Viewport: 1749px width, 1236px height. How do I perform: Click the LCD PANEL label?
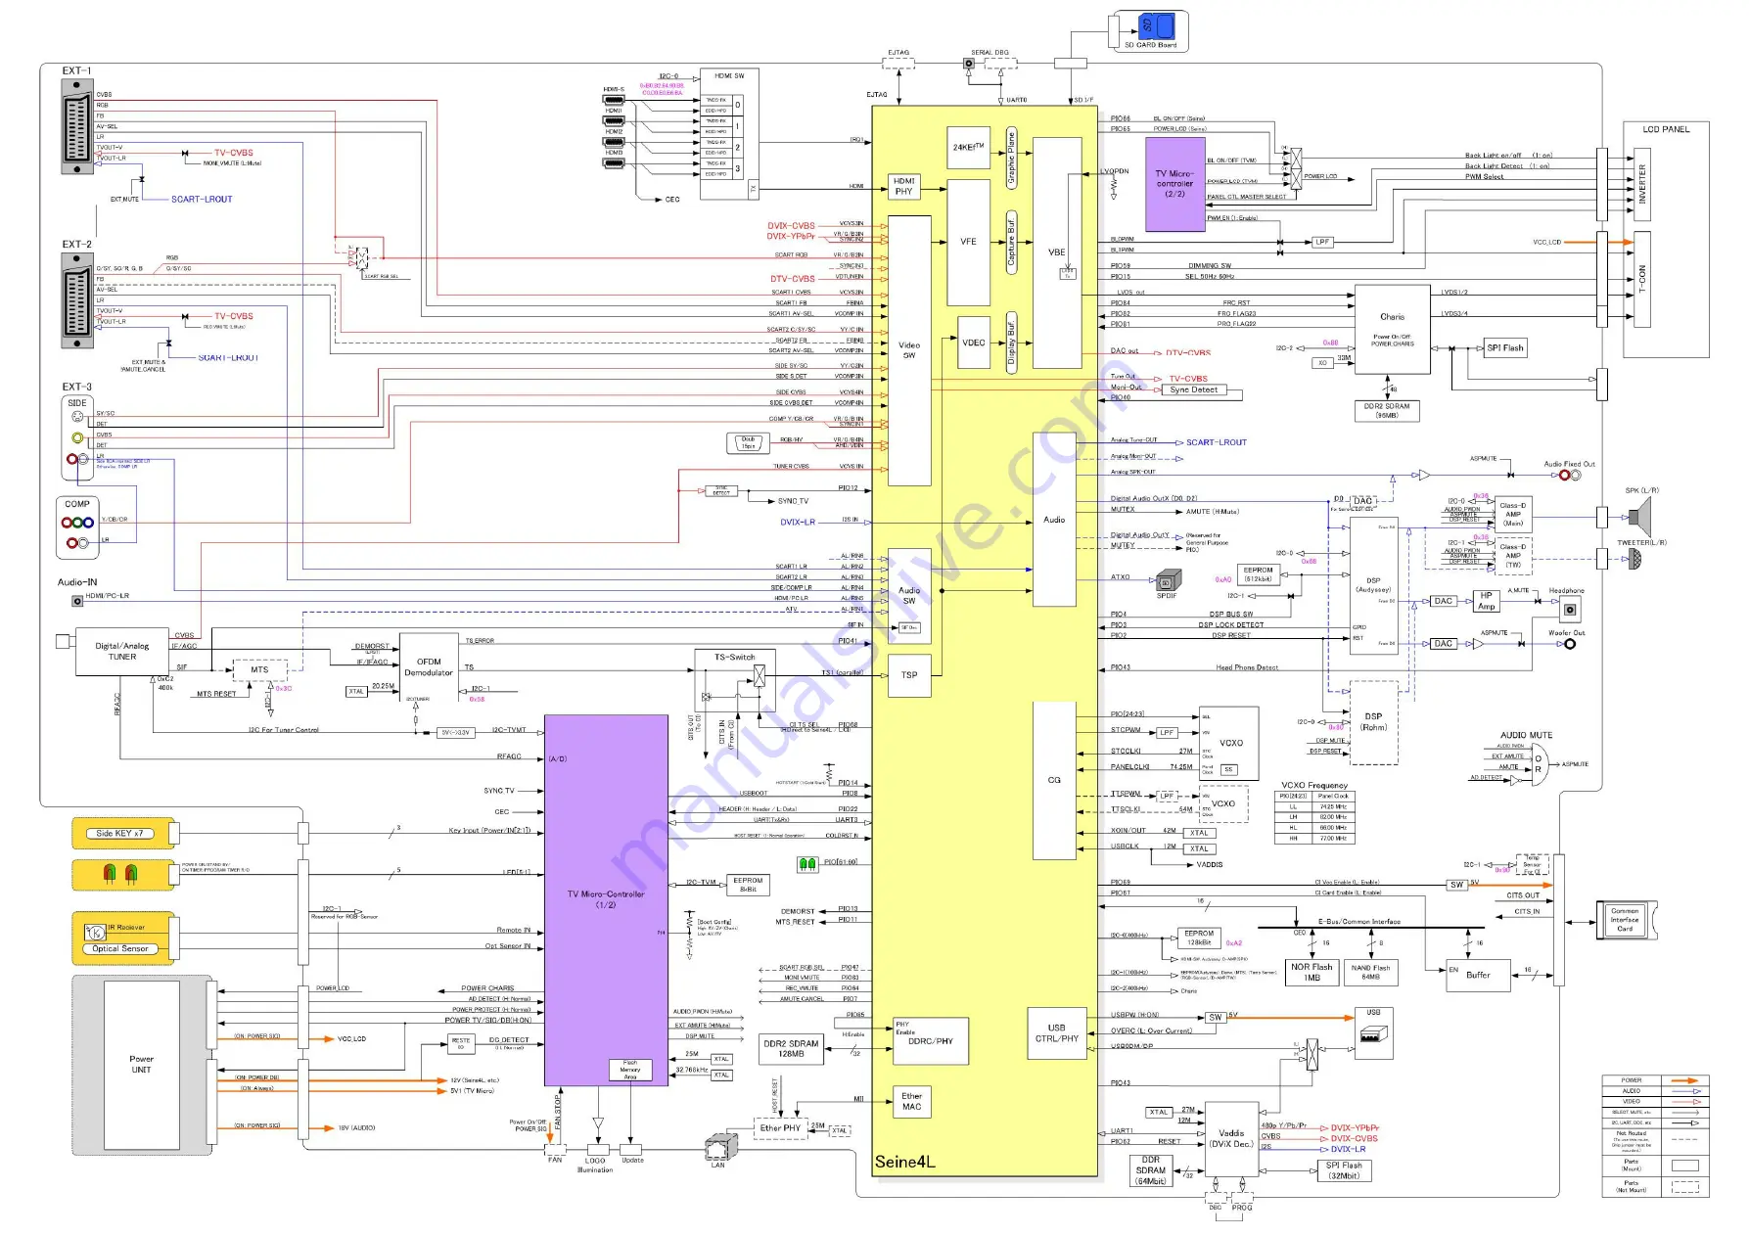[1666, 129]
